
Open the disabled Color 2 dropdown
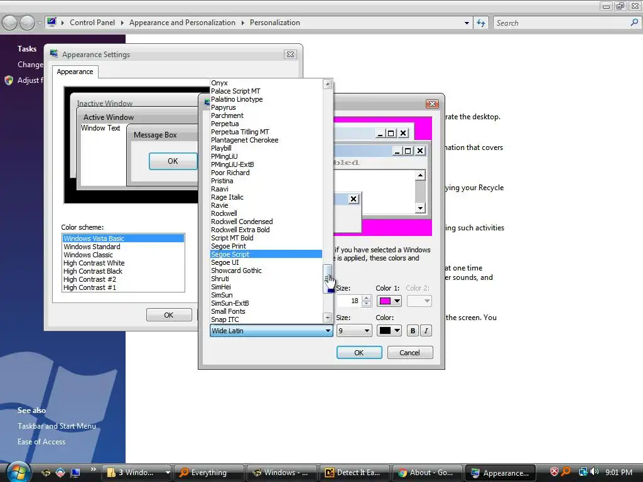pos(419,301)
